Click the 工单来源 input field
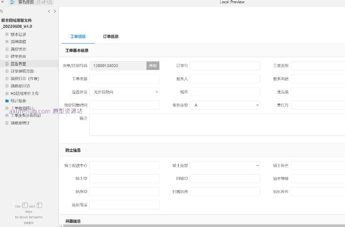 pyautogui.click(x=124, y=79)
